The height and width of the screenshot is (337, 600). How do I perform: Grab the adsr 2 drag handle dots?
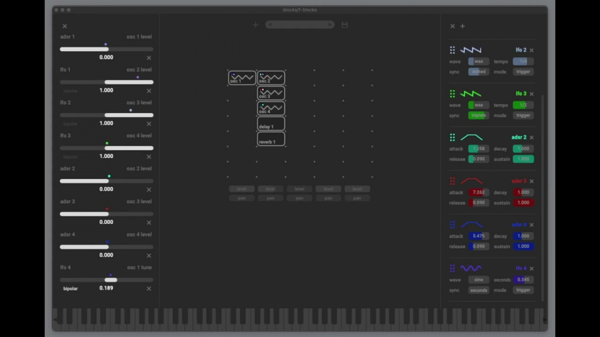click(452, 137)
